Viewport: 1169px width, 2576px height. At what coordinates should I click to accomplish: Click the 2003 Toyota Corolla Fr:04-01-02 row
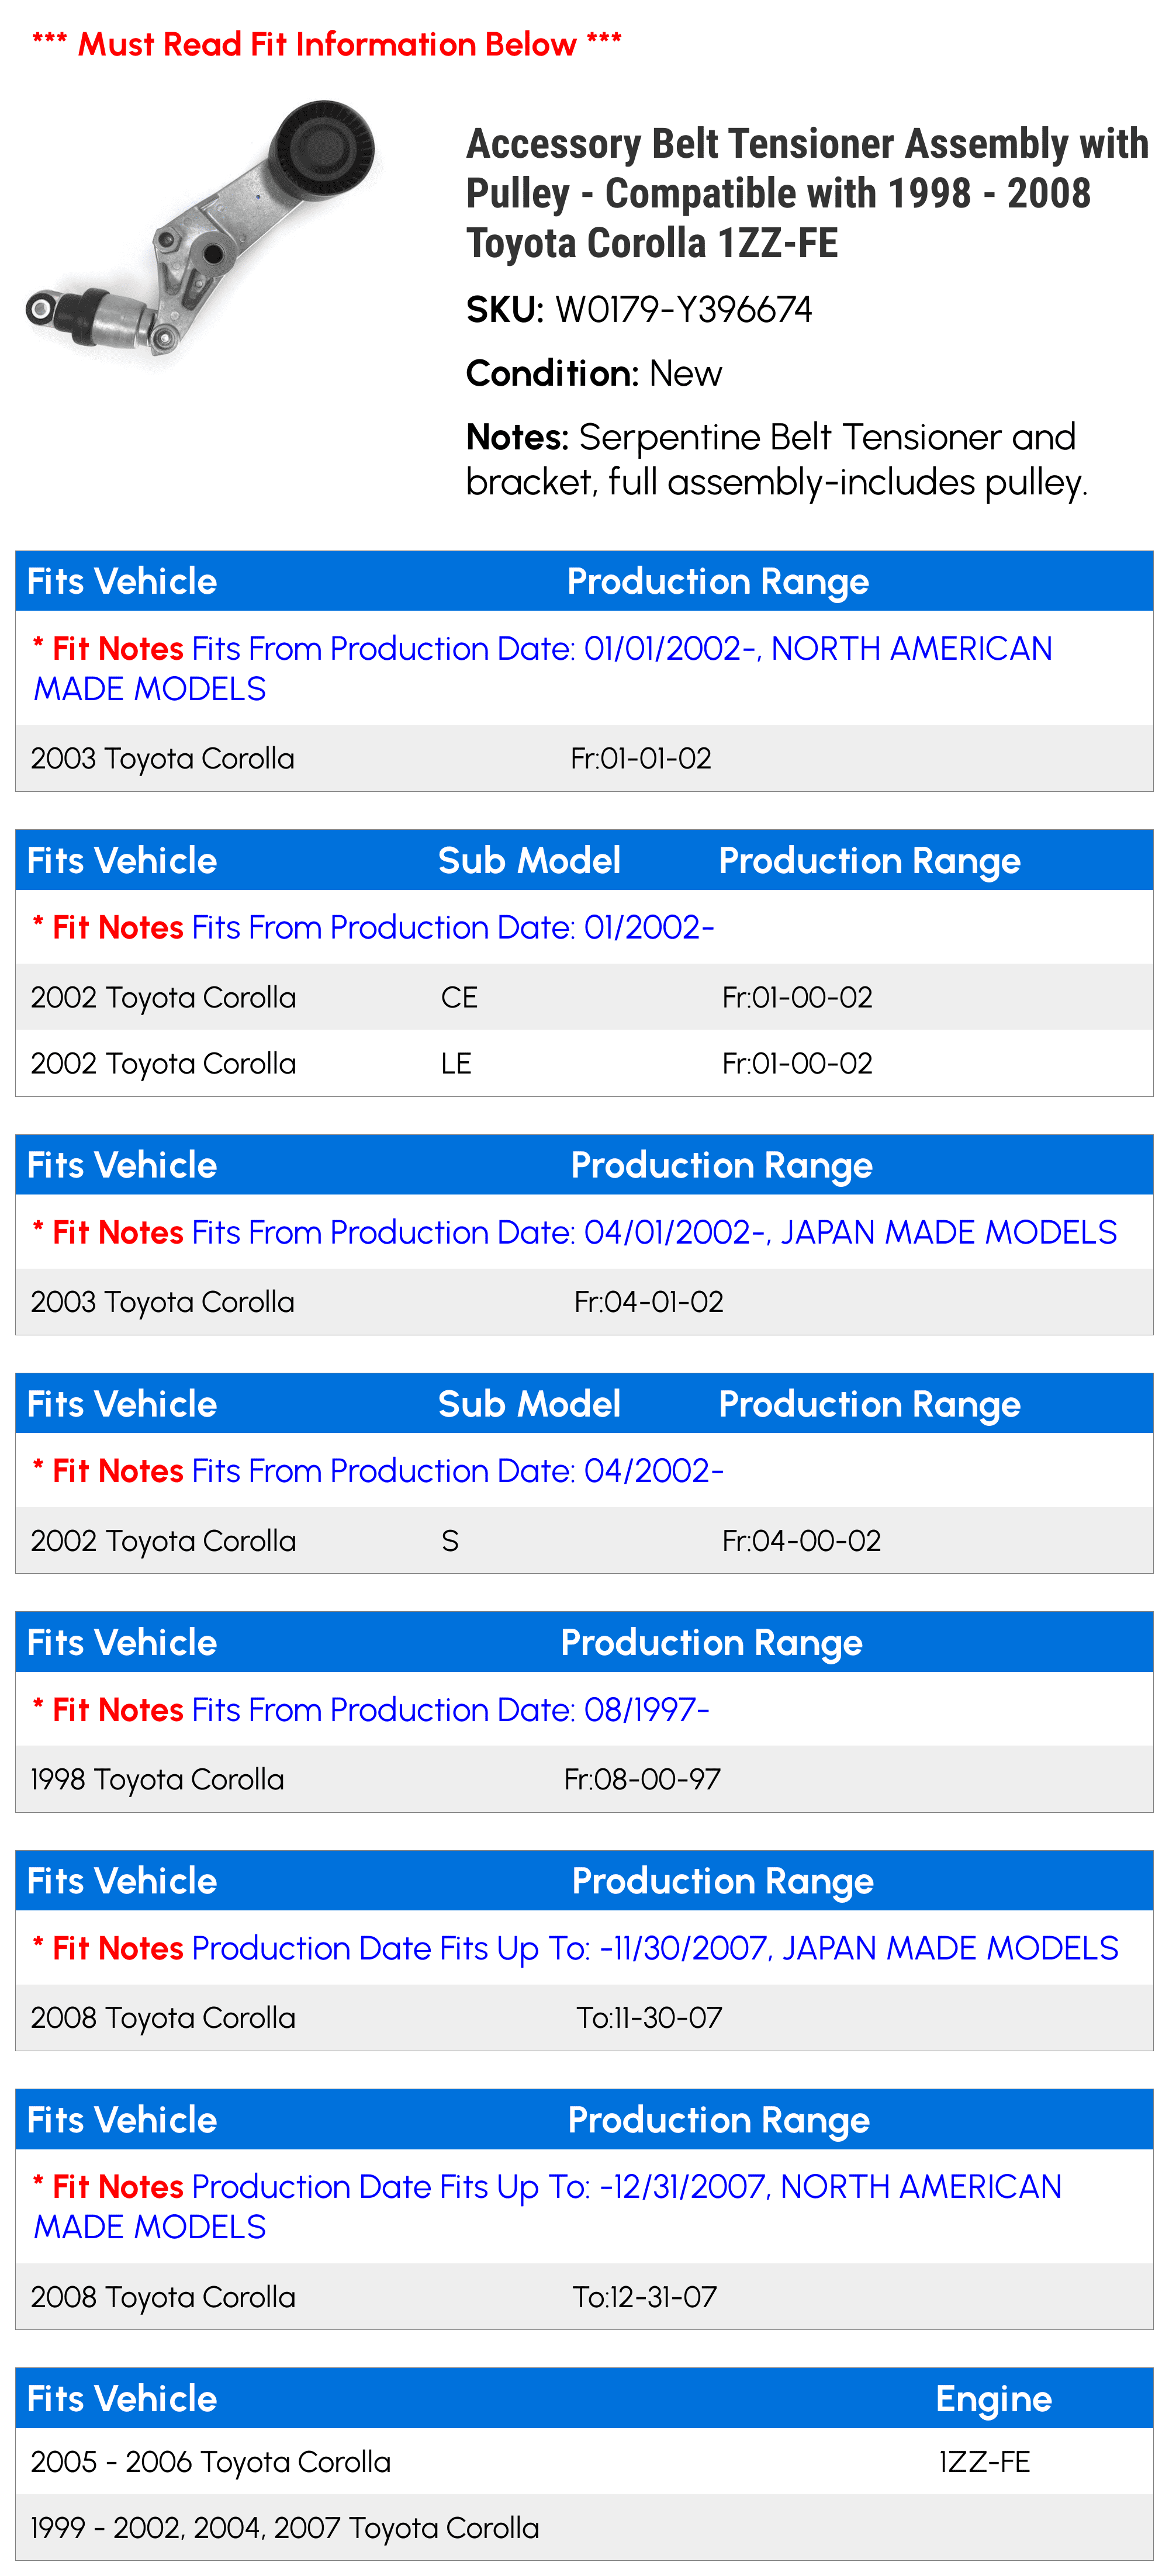pyautogui.click(x=584, y=1302)
